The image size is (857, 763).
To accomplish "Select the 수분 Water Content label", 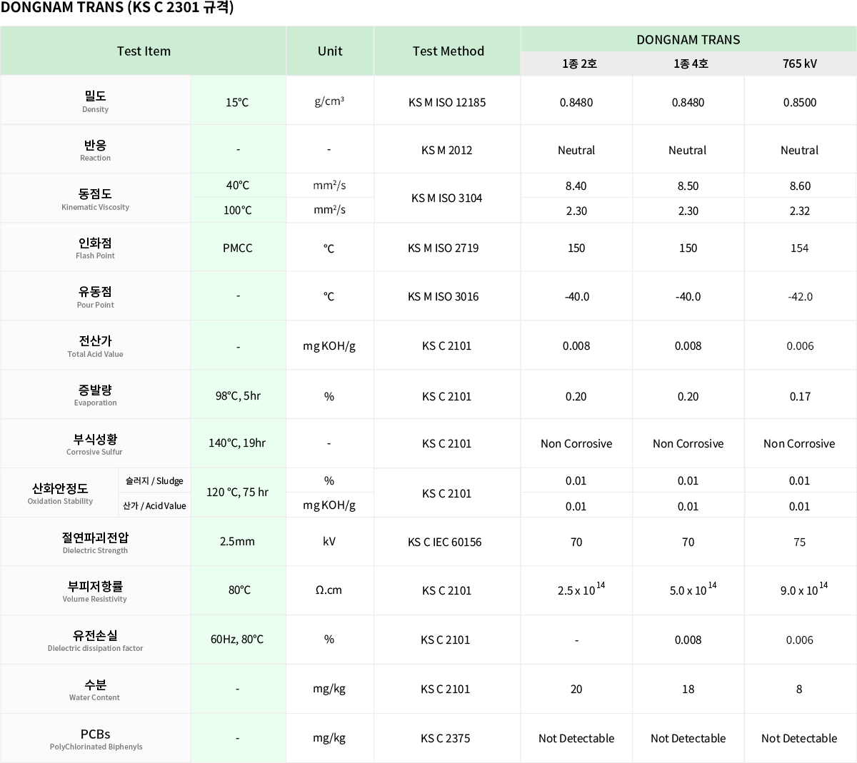I will (95, 689).
